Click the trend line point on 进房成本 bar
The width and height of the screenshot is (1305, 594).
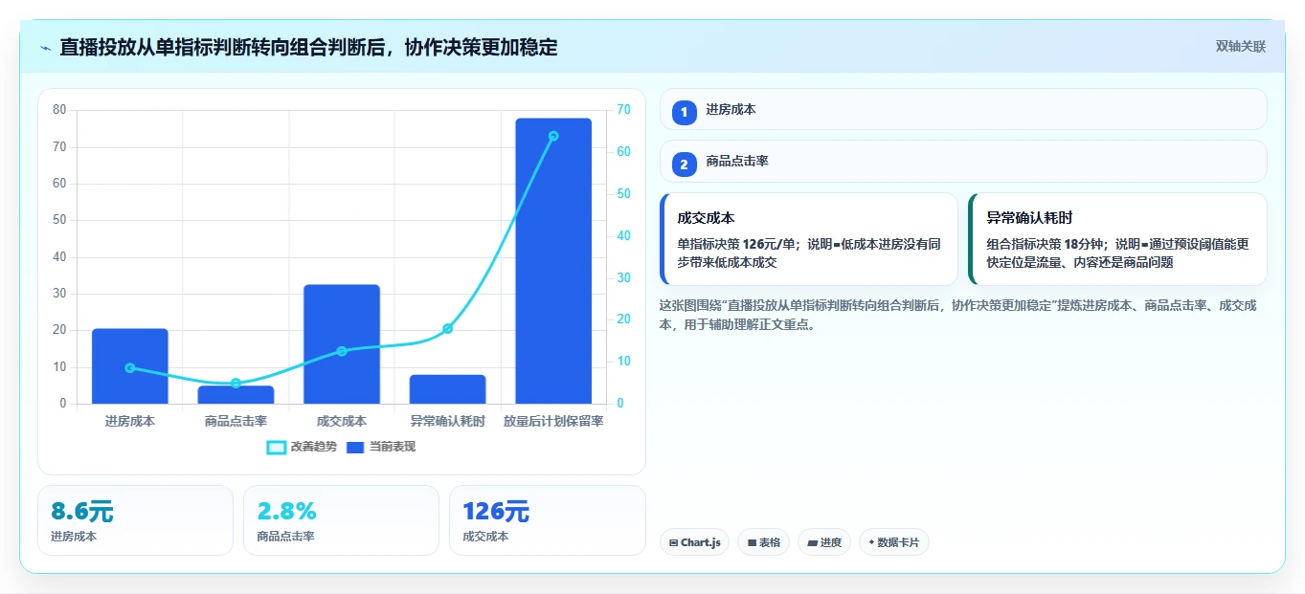pos(130,368)
